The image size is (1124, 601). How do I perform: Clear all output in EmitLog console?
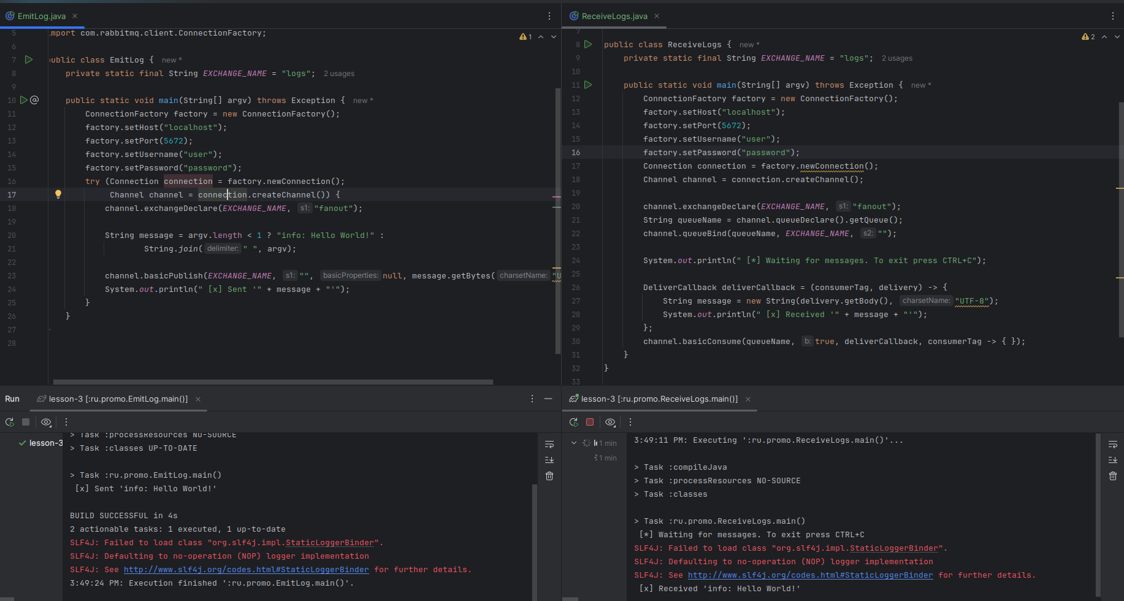(549, 476)
